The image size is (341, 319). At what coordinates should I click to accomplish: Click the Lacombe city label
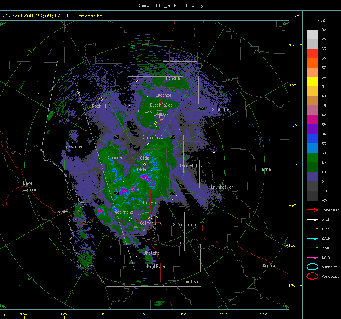[163, 95]
